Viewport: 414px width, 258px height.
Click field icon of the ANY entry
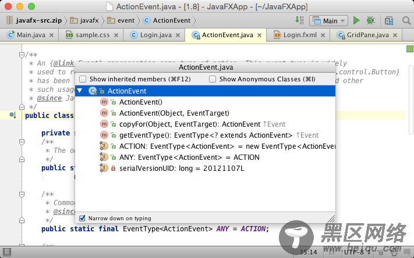(104, 157)
